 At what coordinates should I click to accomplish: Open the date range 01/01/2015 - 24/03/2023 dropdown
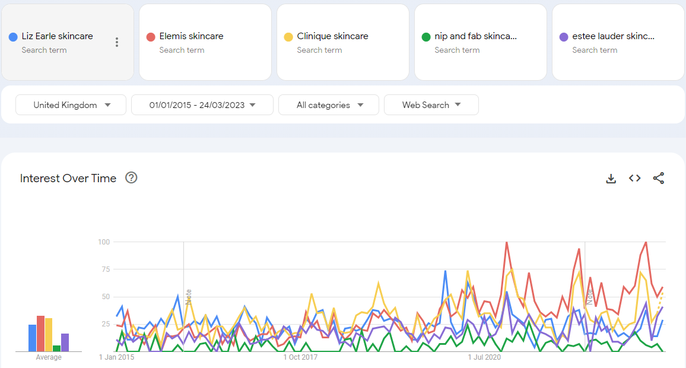tap(202, 105)
